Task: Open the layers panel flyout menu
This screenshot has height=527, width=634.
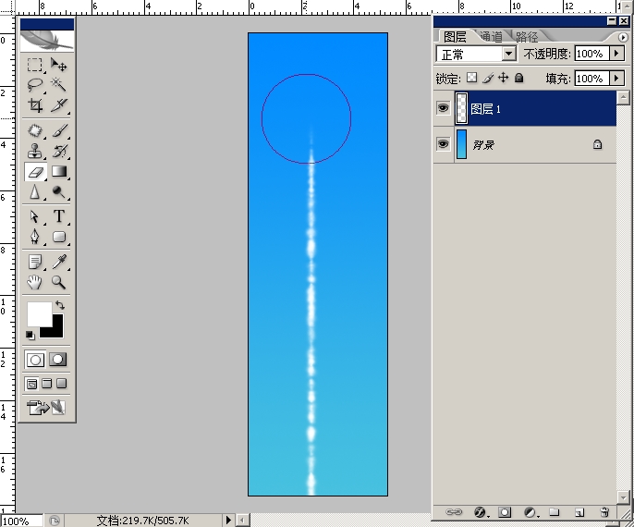Action: click(x=623, y=37)
